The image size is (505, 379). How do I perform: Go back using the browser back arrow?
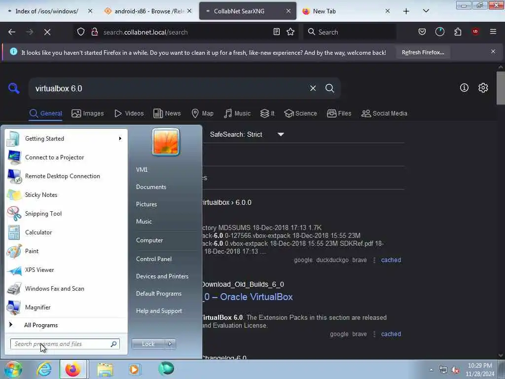[x=12, y=32]
